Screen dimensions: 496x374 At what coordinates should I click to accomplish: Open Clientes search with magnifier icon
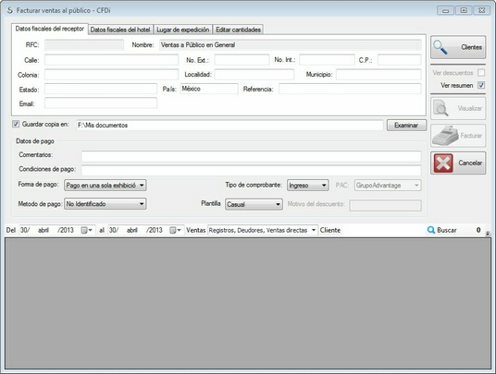440,47
